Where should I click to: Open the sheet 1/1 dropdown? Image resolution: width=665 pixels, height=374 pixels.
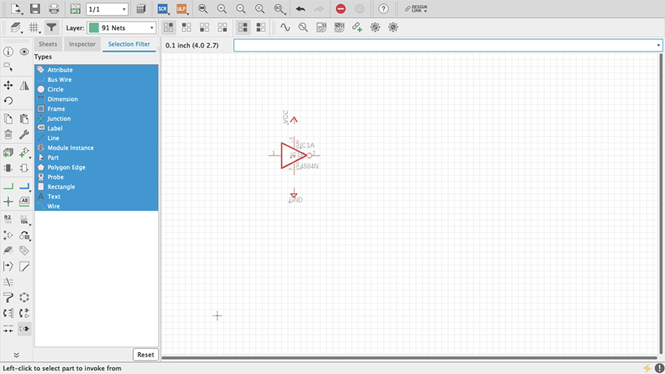(x=107, y=9)
